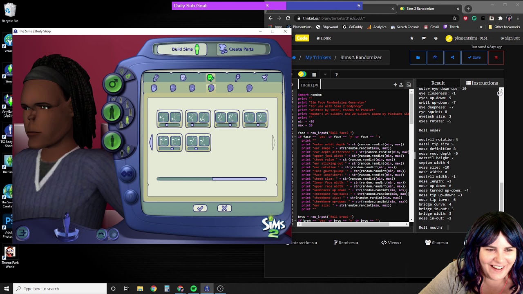Open the clothing step icon
Screen dimensions: 523x294
coord(265,78)
